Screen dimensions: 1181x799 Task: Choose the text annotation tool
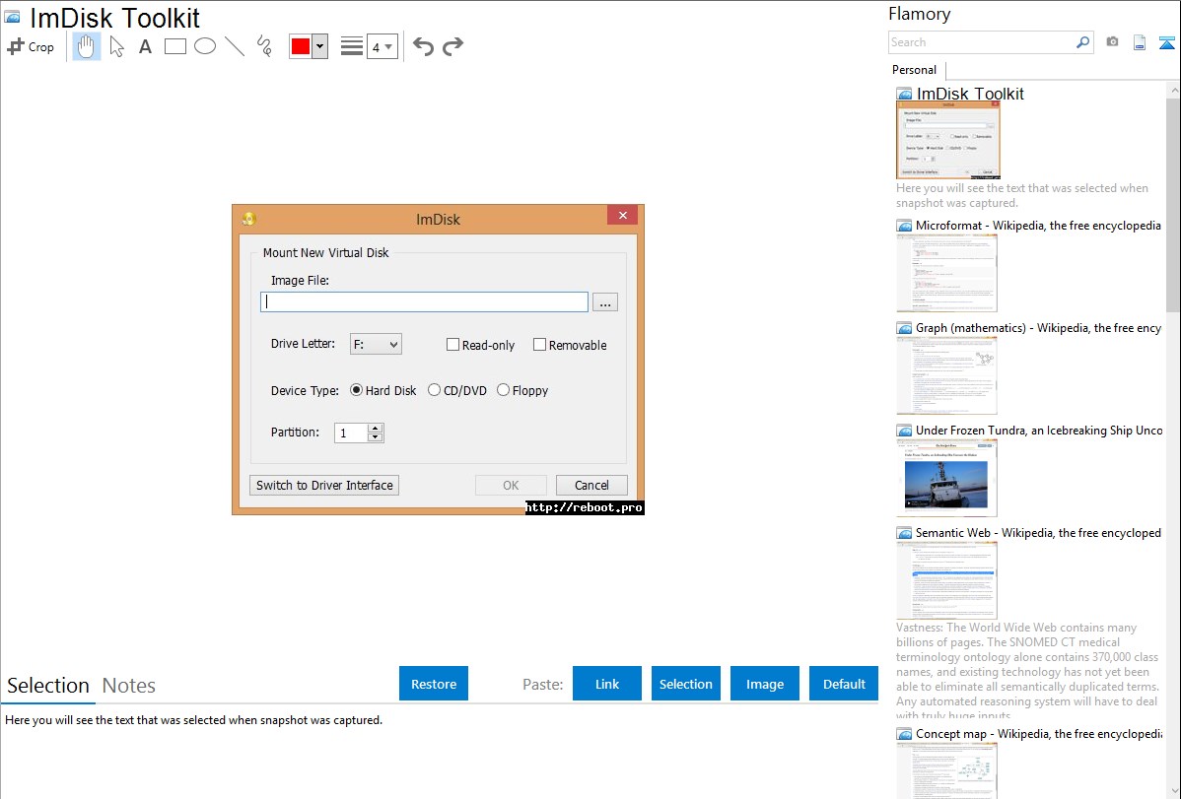[145, 46]
